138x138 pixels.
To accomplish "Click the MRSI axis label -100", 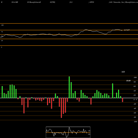I will click(x=135, y=122).
